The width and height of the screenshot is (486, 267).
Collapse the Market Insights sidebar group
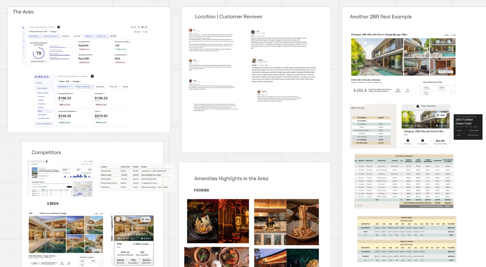[x=53, y=93]
